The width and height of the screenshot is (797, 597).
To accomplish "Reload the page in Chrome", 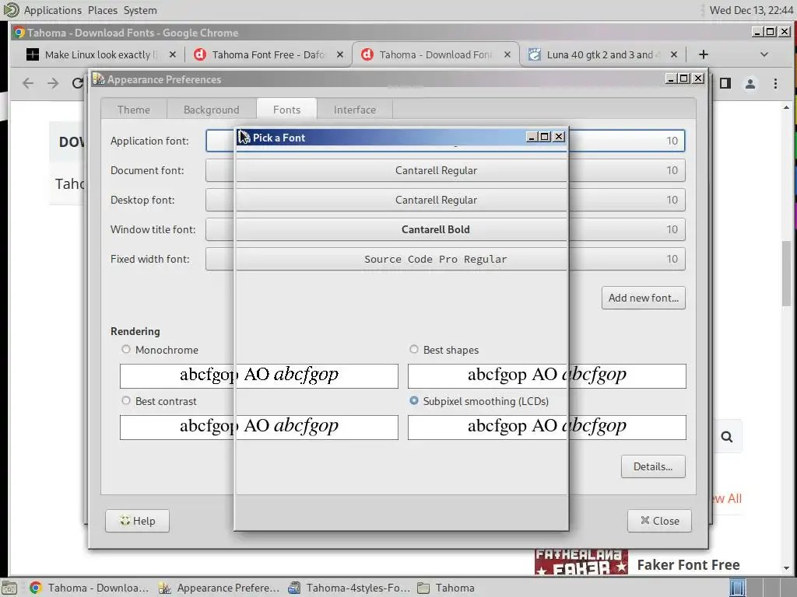I will [x=77, y=82].
